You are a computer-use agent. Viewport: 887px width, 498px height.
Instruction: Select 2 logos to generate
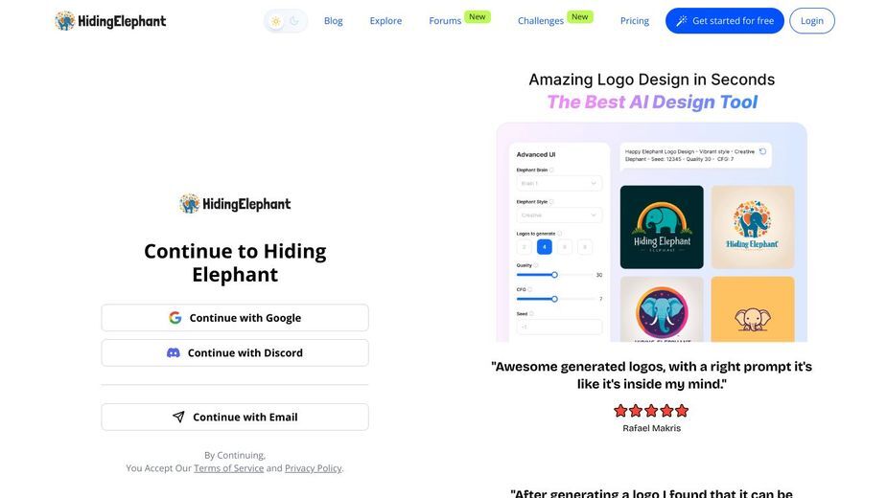tap(524, 247)
